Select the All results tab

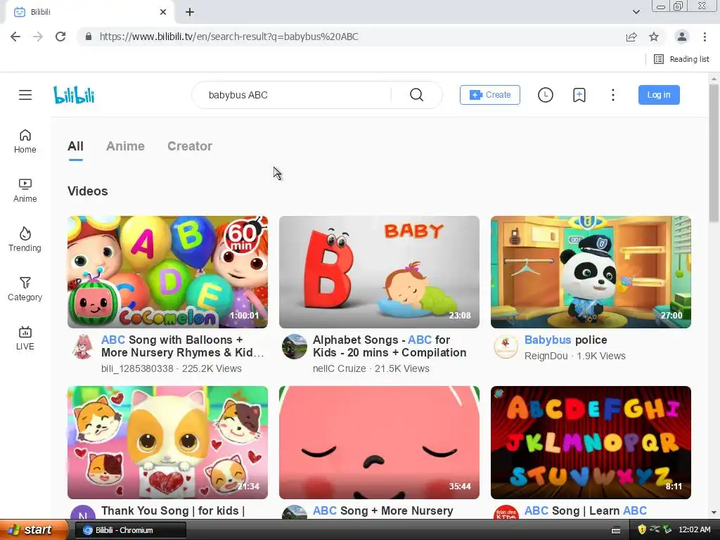[x=75, y=146]
